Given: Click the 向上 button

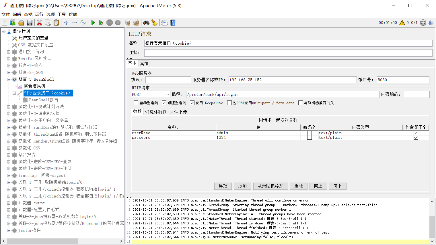Looking at the screenshot, I should 318,186.
